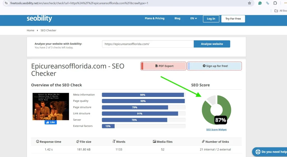Click the Home breadcrumb link
Image resolution: width=287 pixels, height=157 pixels.
point(30,30)
